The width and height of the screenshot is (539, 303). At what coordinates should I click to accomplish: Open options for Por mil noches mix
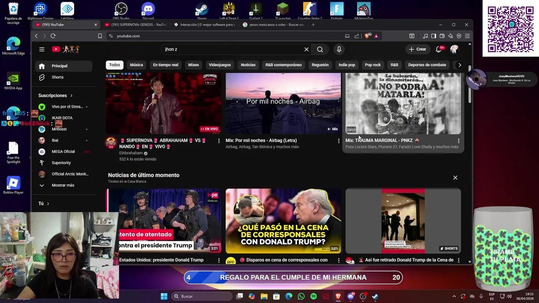(339, 141)
